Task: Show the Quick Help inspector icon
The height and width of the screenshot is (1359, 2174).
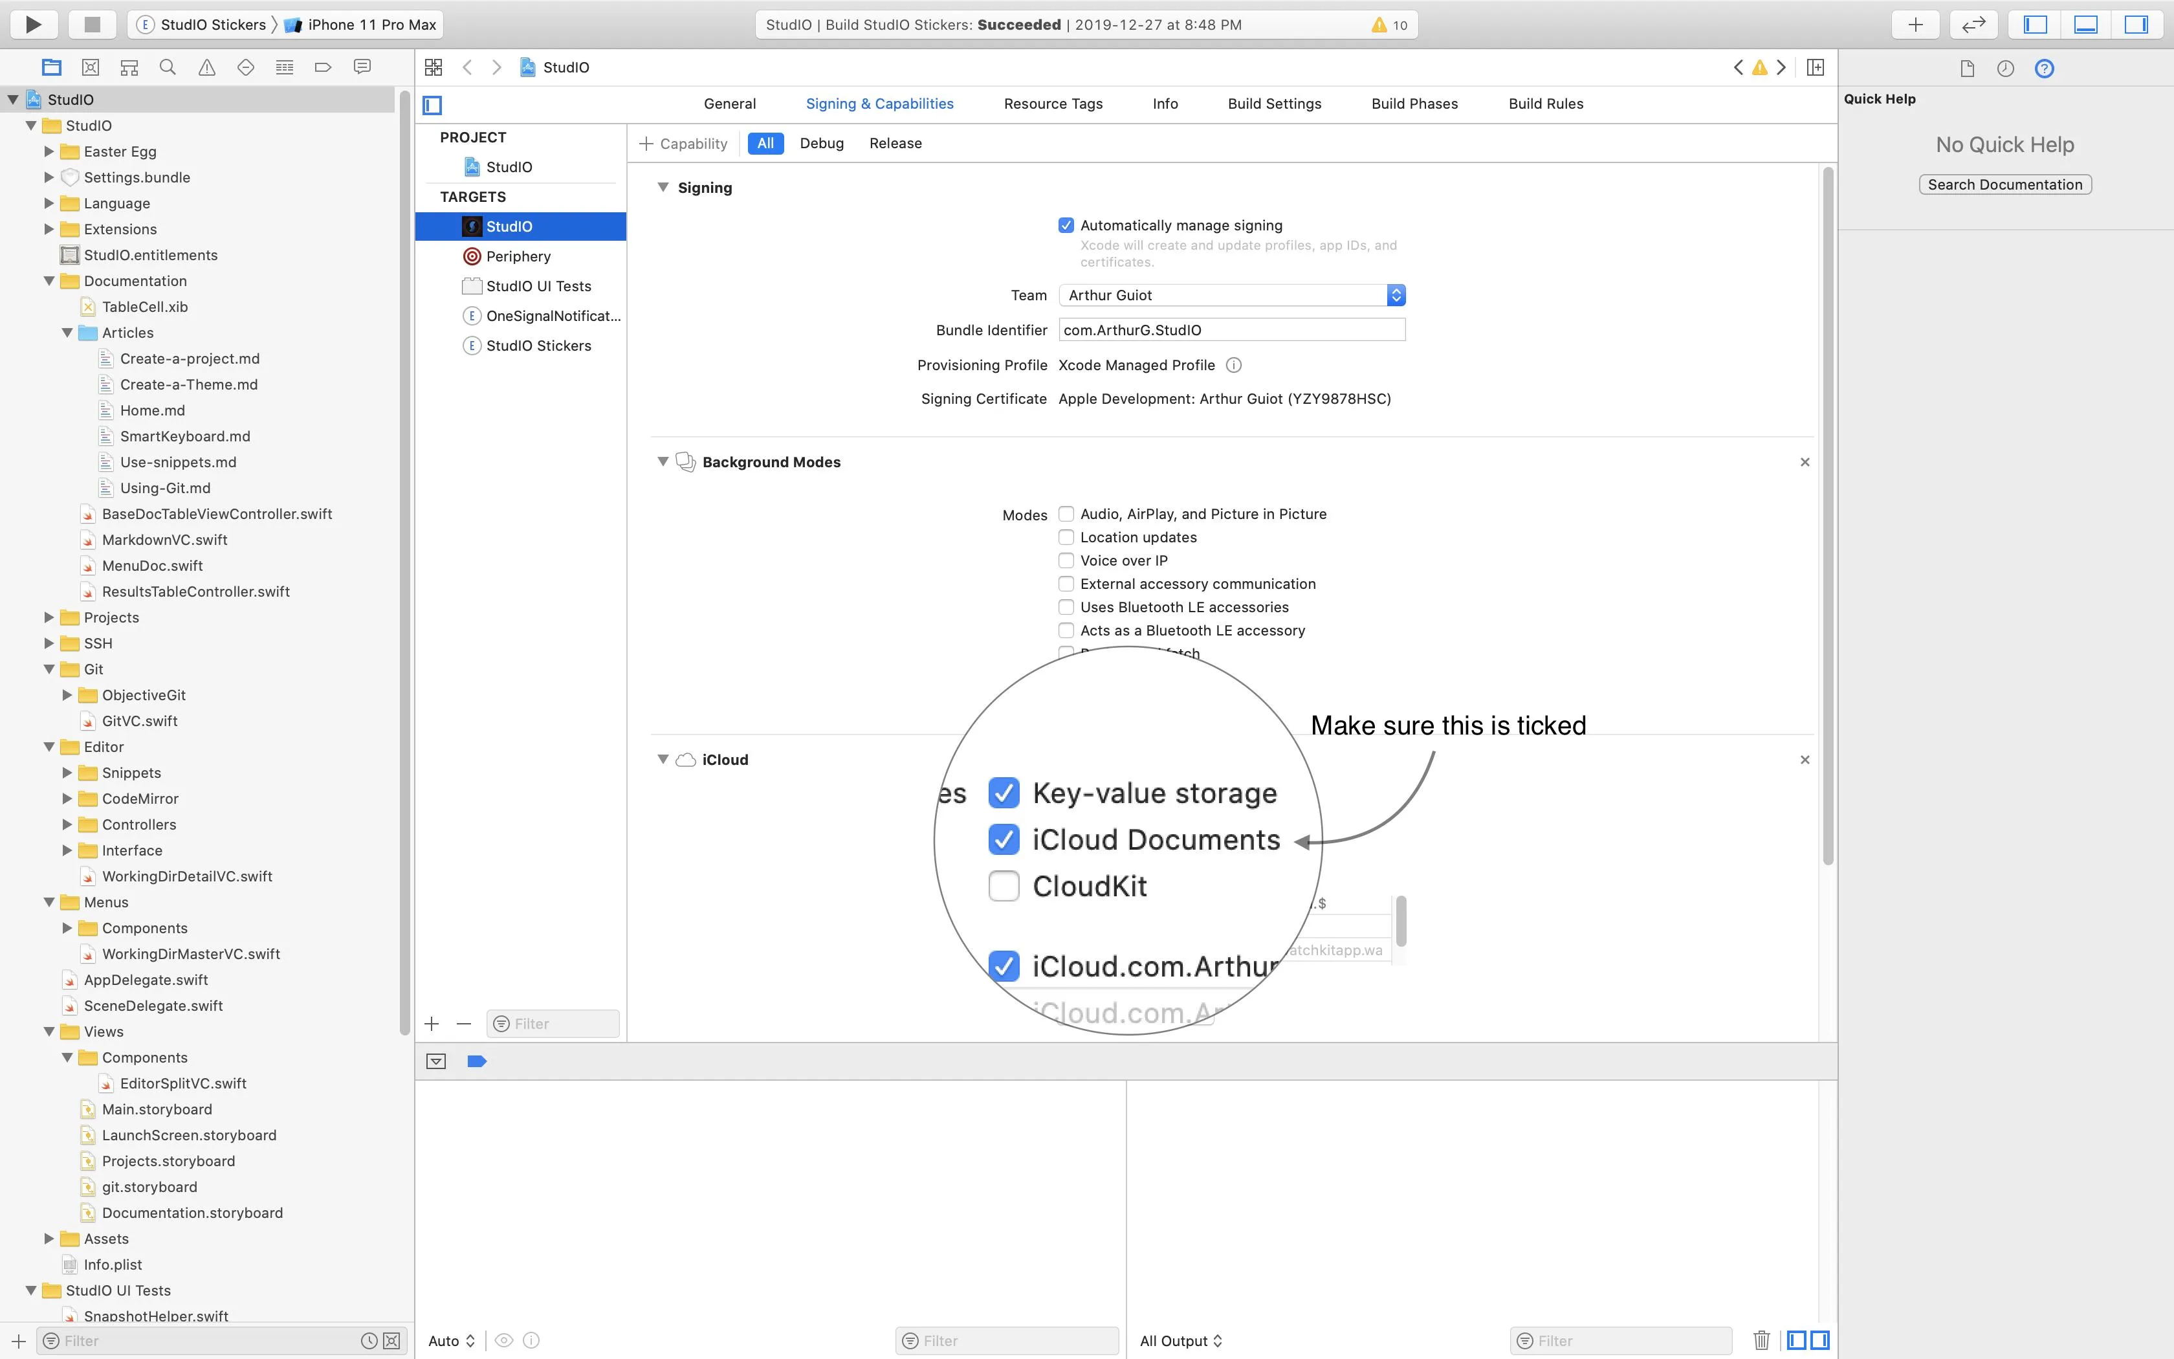Action: (x=2044, y=69)
